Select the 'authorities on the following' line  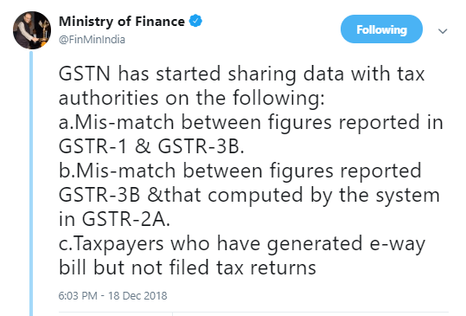coord(192,98)
